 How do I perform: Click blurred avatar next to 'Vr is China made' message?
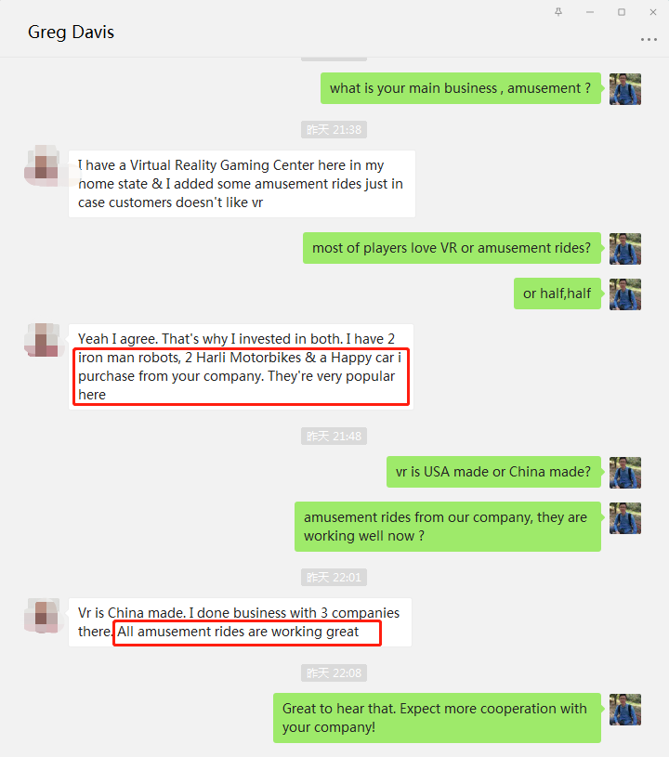coord(44,616)
